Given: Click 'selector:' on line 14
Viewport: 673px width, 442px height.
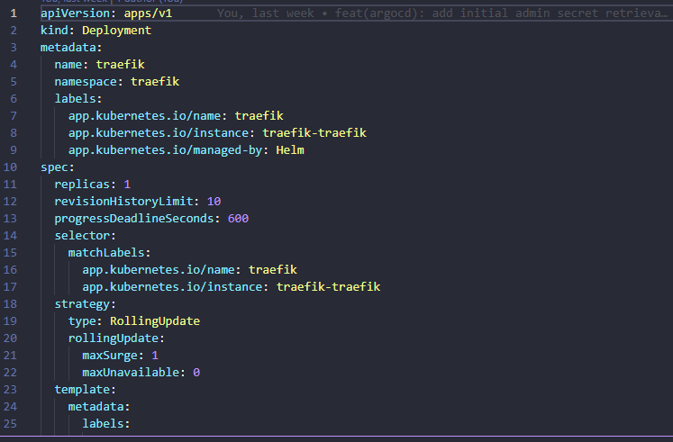Looking at the screenshot, I should [x=85, y=236].
